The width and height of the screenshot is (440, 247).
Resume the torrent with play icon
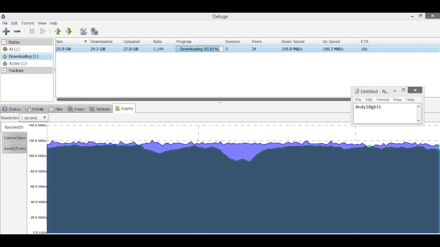click(x=43, y=32)
